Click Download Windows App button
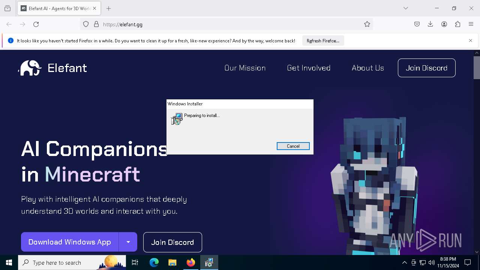 (x=70, y=242)
